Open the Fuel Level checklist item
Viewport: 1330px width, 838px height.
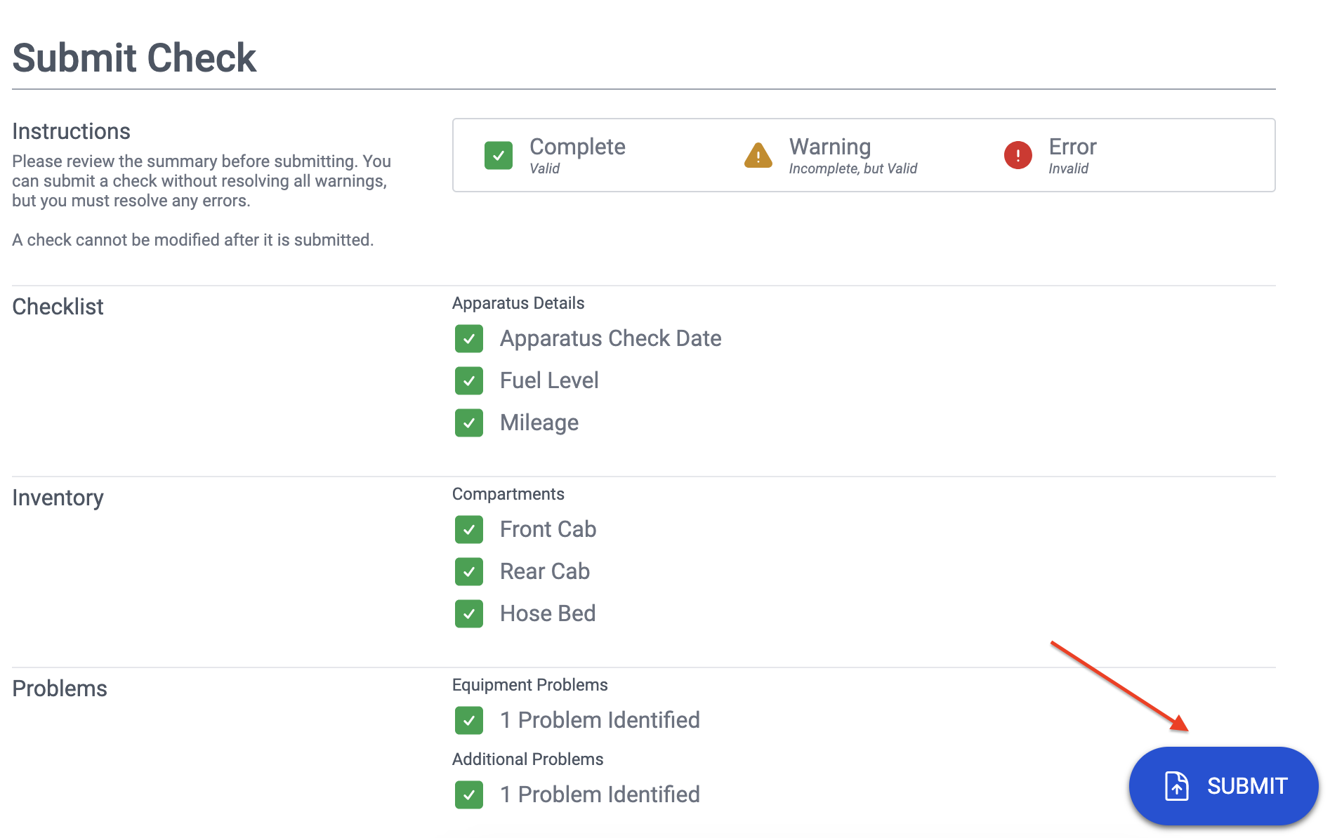pyautogui.click(x=549, y=380)
